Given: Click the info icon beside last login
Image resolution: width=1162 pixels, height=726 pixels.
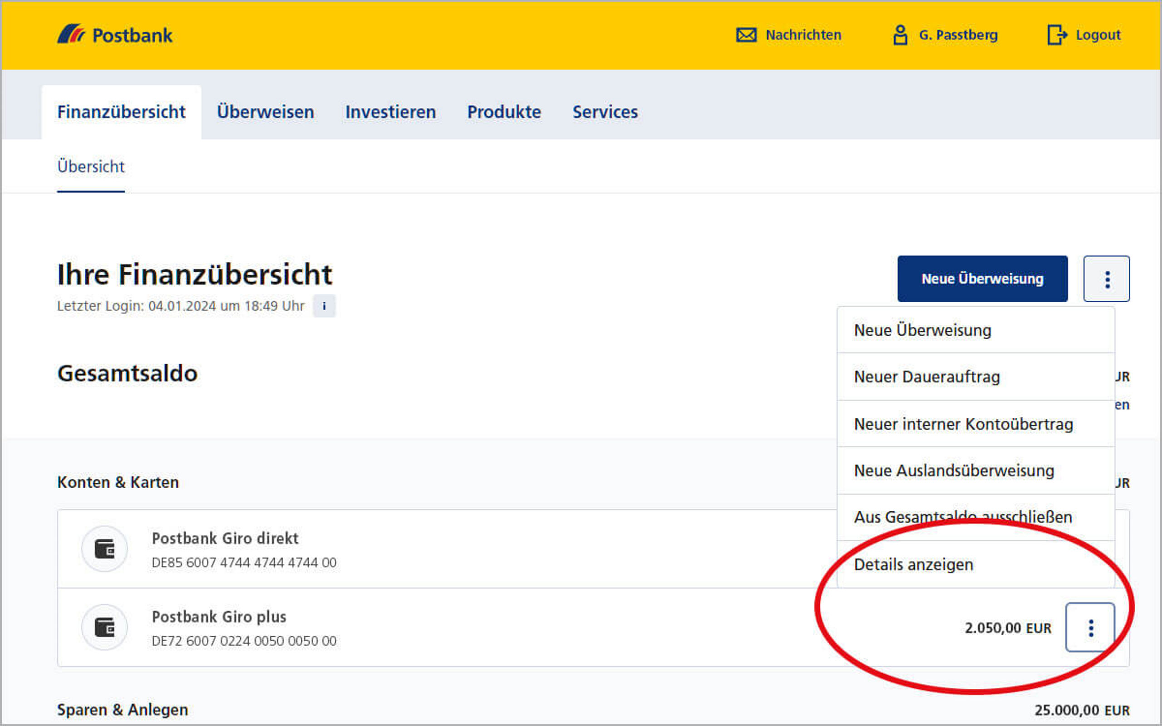Looking at the screenshot, I should pyautogui.click(x=324, y=306).
